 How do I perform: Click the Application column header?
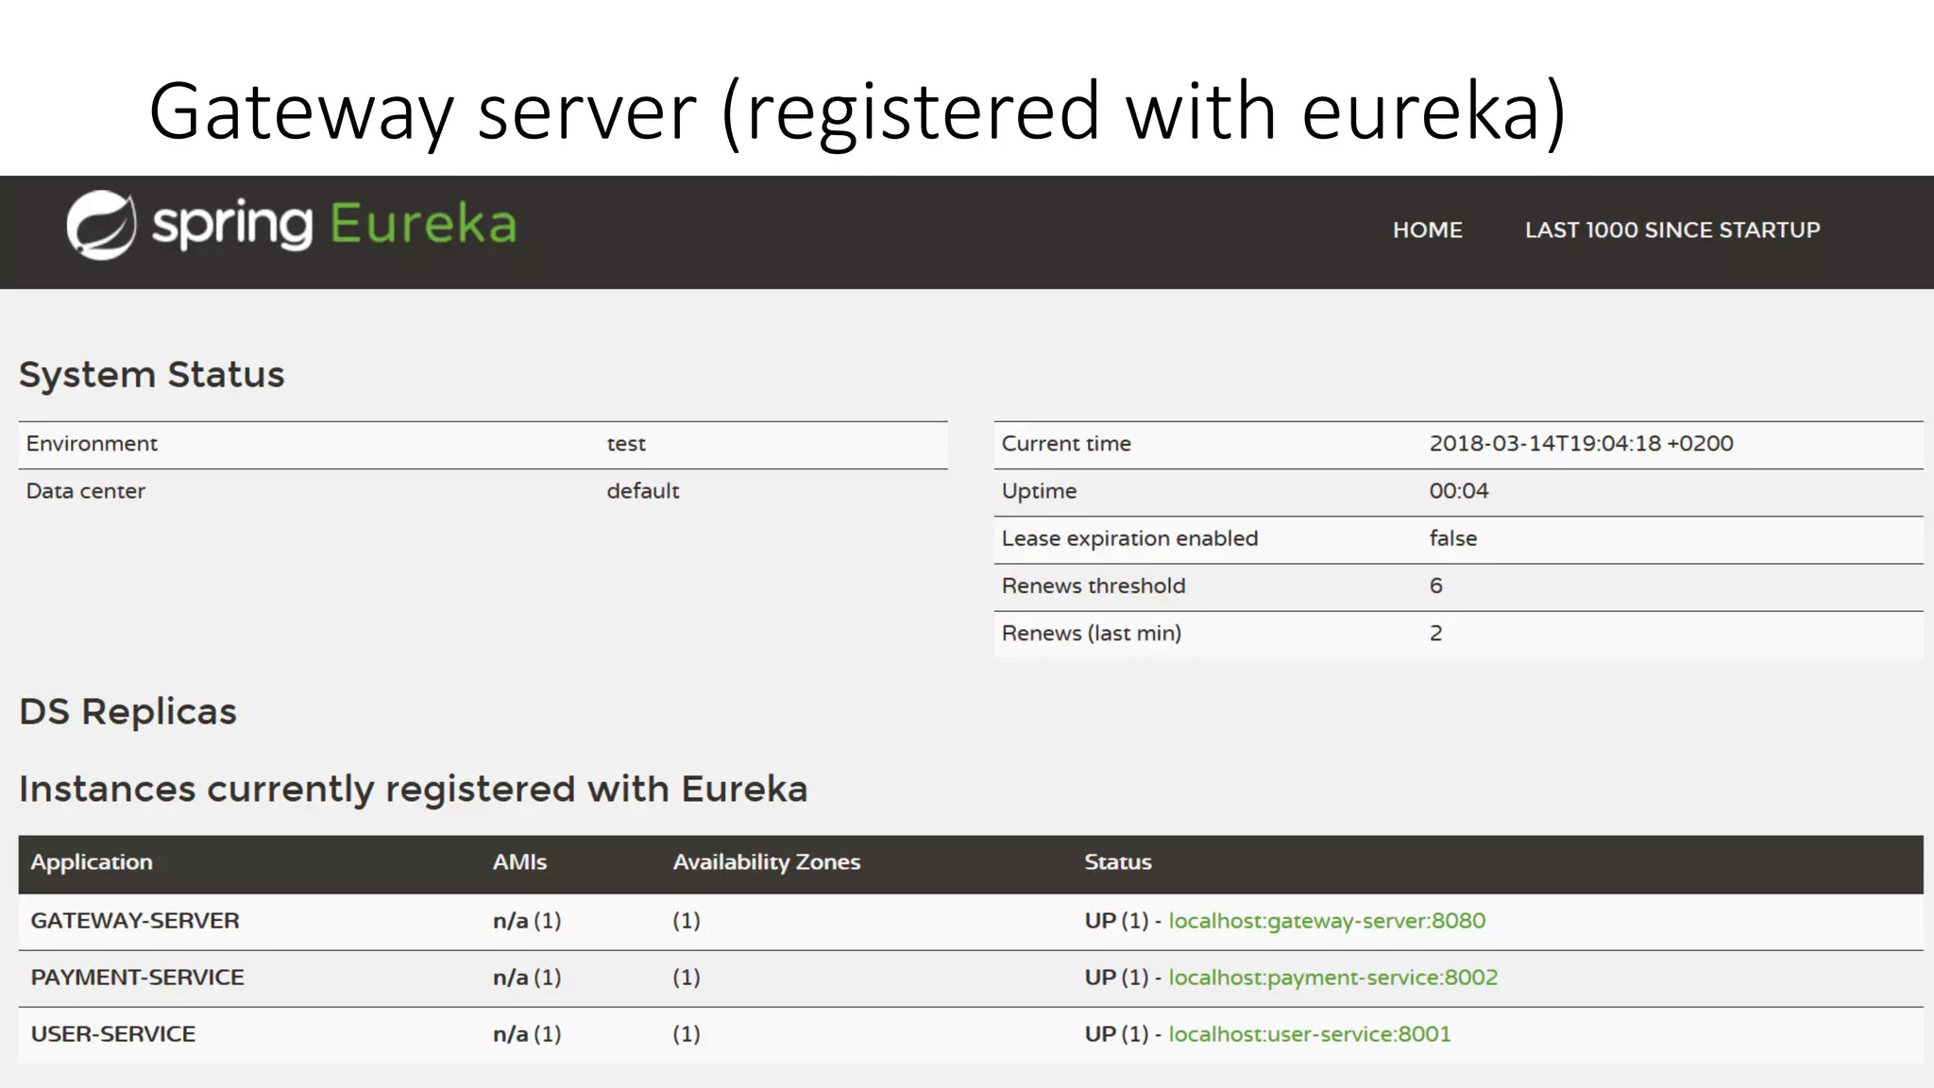coord(92,862)
